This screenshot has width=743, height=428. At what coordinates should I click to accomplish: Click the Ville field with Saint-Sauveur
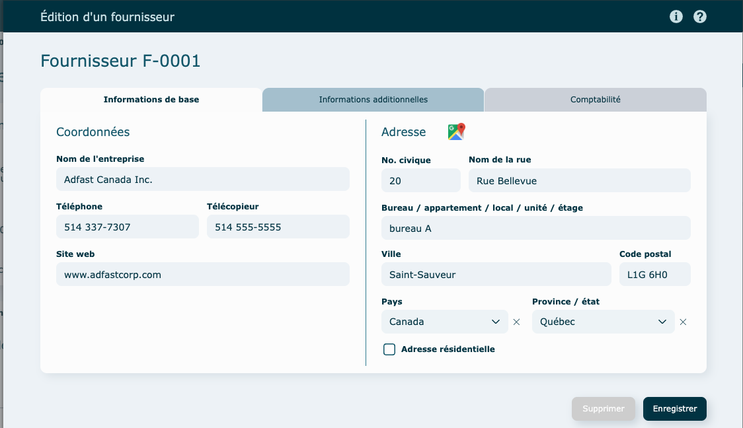click(496, 274)
